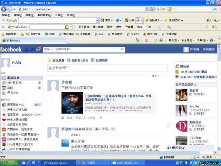This screenshot has width=221, height=166.
Task: Click handy hiRadio 1.2.4 taskbar button
Action: tap(127, 163)
